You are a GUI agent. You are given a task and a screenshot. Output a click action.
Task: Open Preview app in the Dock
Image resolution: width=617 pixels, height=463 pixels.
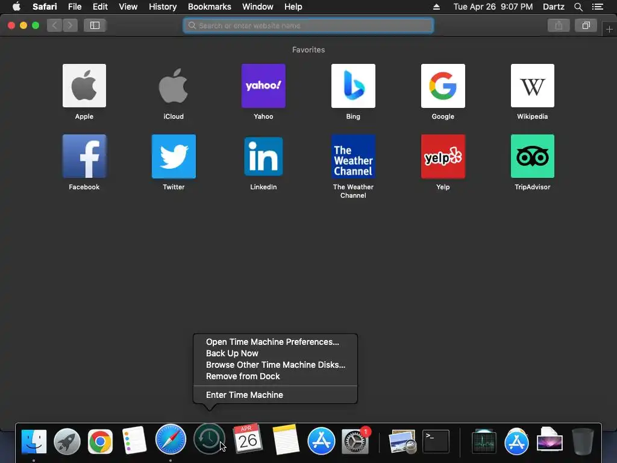pos(402,441)
